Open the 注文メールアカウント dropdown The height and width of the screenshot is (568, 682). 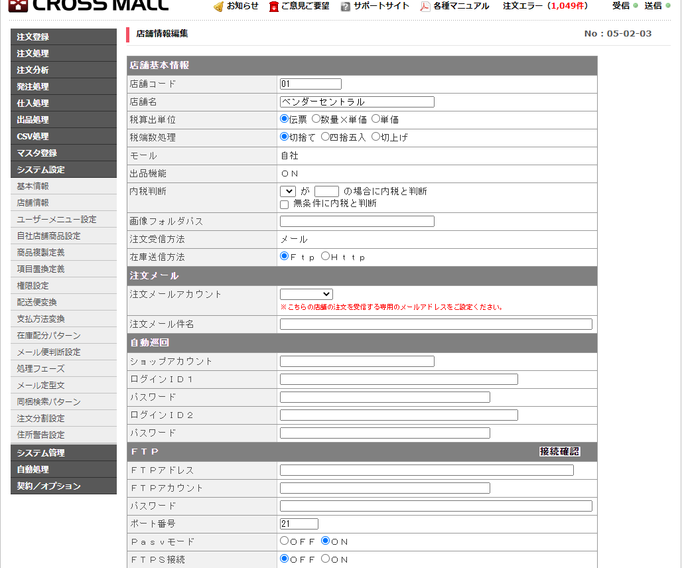click(306, 294)
